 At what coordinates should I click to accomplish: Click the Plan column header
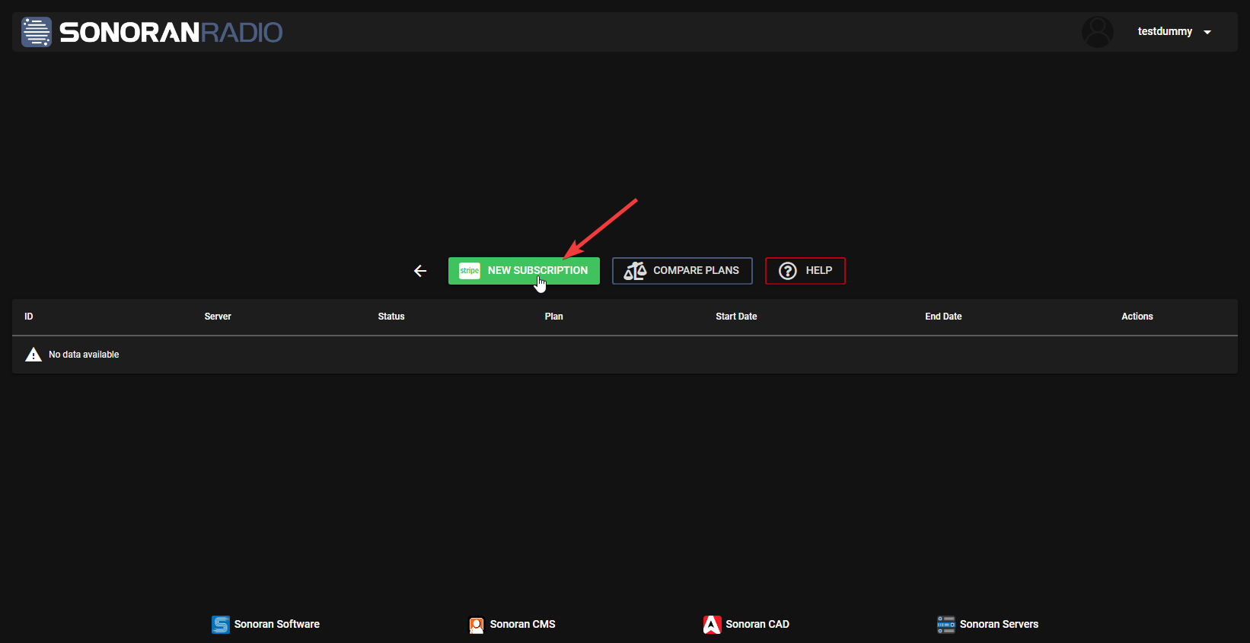click(554, 317)
